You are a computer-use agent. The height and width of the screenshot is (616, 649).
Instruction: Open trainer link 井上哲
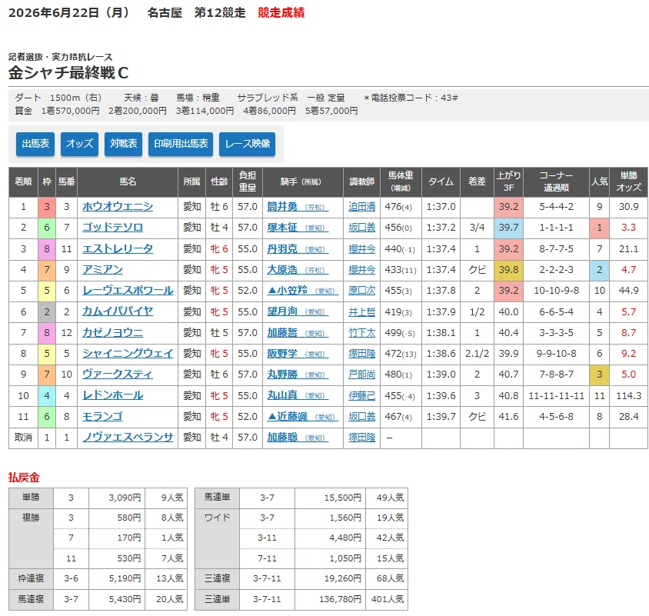pos(361,311)
